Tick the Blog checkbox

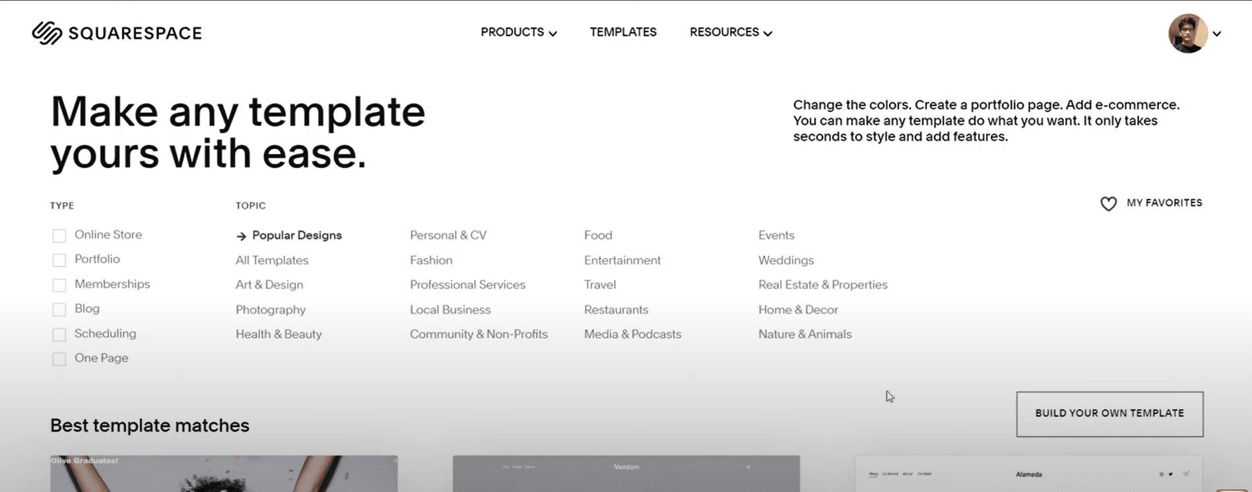(59, 309)
